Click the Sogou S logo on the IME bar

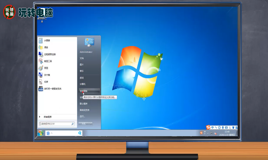point(208,127)
